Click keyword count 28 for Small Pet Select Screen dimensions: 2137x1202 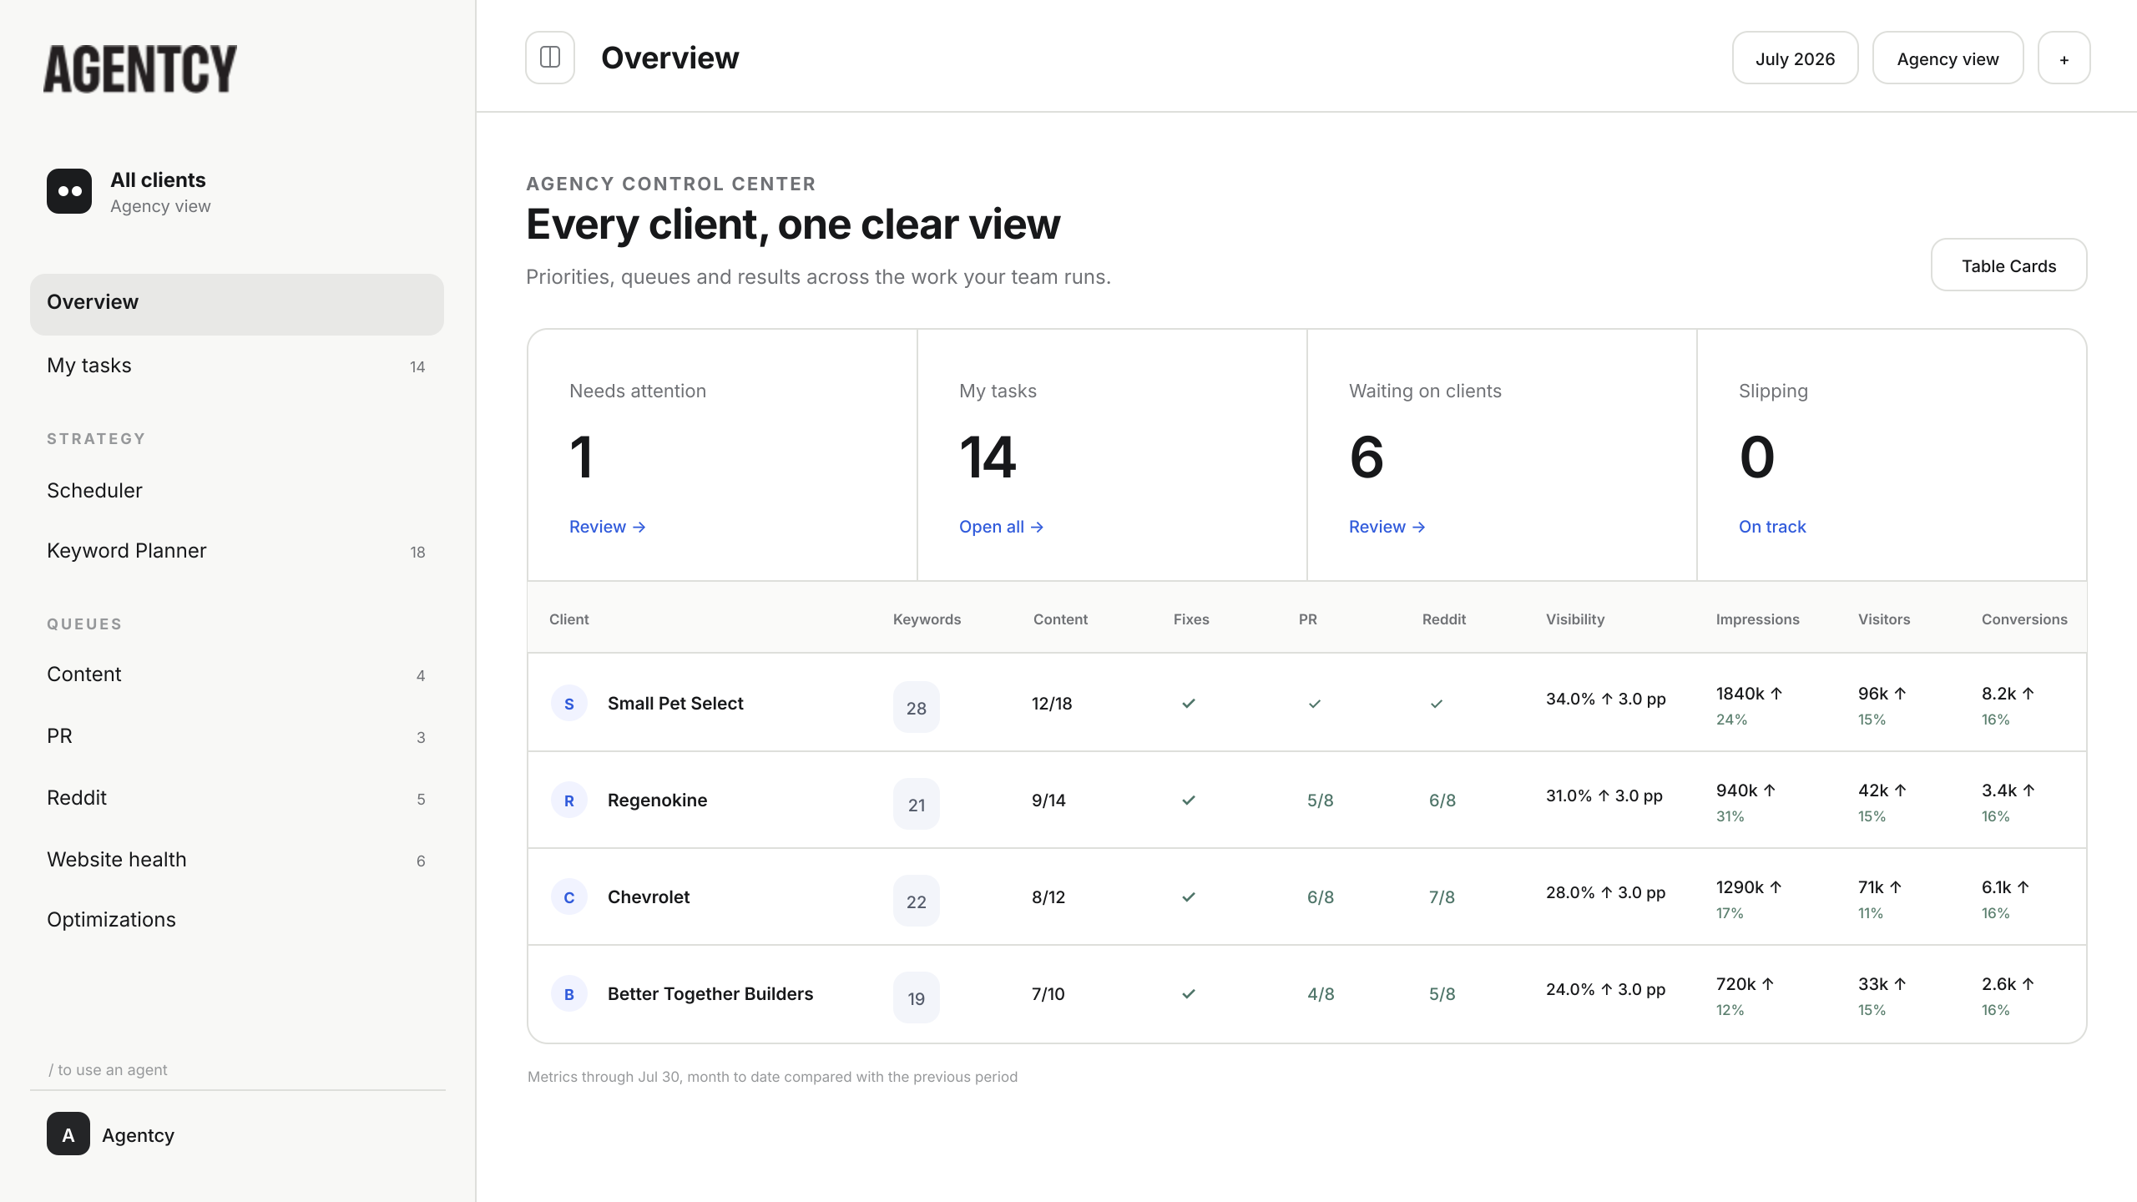(x=917, y=708)
